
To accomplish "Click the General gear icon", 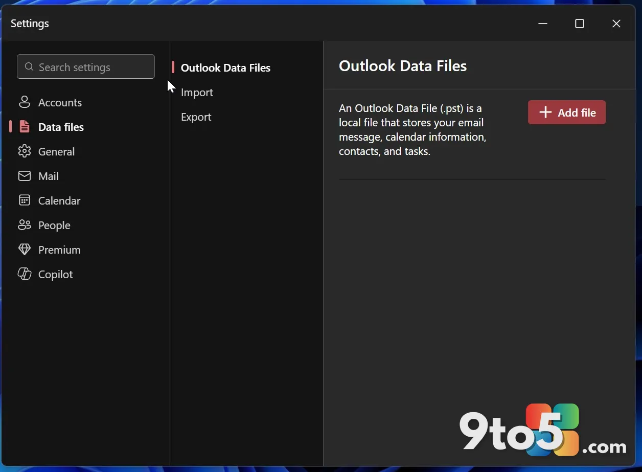I will tap(25, 151).
